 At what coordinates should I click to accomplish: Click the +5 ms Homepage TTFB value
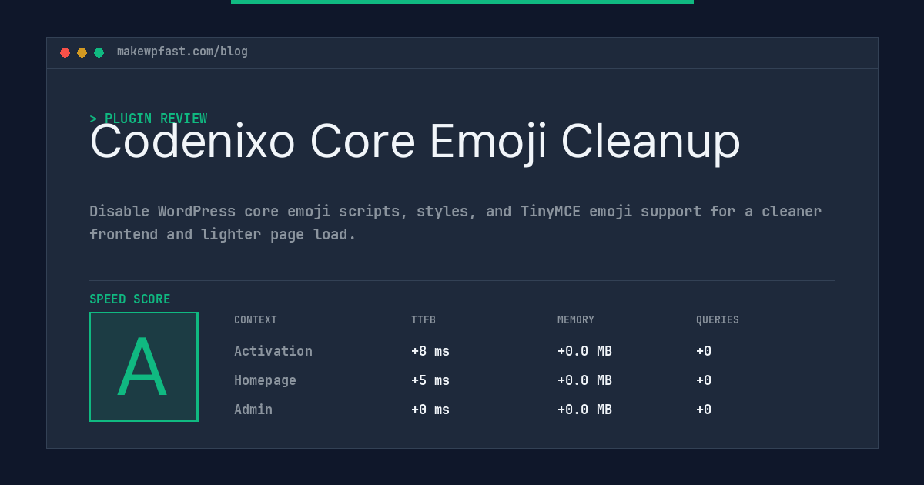(x=430, y=380)
